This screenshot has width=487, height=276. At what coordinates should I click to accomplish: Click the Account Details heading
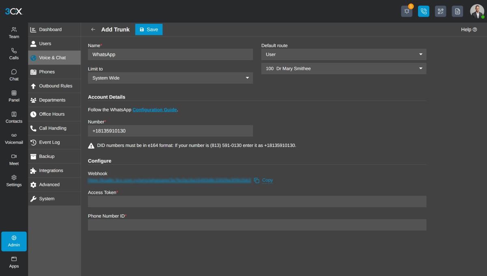pyautogui.click(x=107, y=97)
